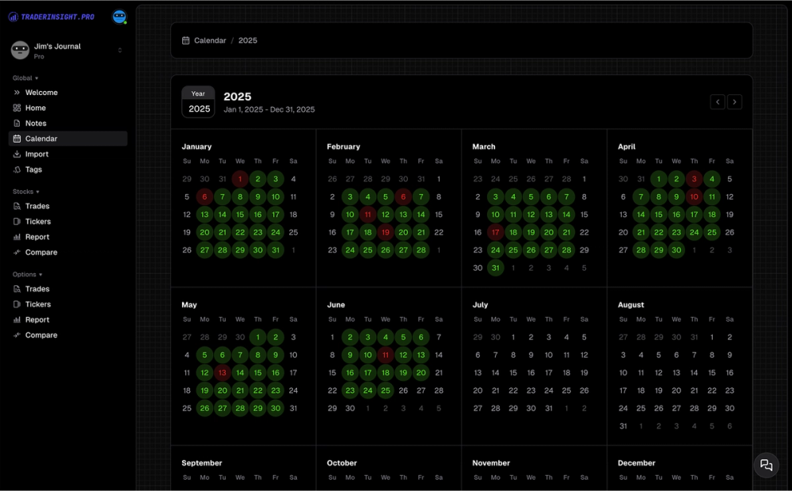Click the Import arrow icon
This screenshot has height=491, width=792.
pyautogui.click(x=17, y=154)
